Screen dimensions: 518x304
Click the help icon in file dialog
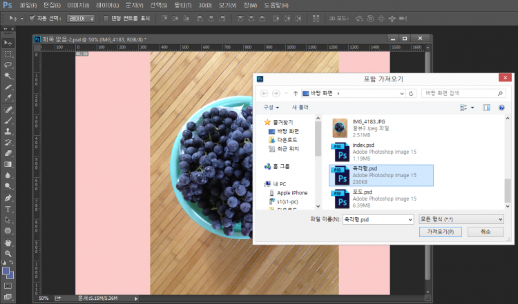tap(501, 108)
